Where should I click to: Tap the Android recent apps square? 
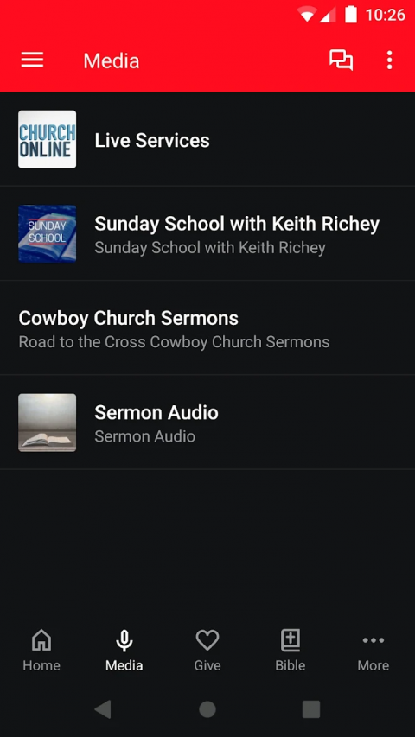tap(311, 708)
